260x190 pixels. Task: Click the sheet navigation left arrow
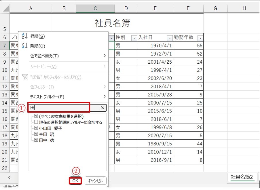point(9,177)
